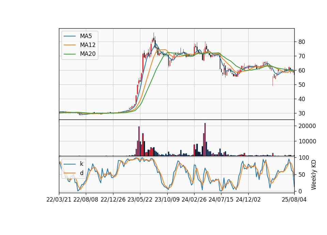Image resolution: width=327 pixels, height=235 pixels.
Task: Select the 22/03/21 date label
Action: click(x=59, y=200)
